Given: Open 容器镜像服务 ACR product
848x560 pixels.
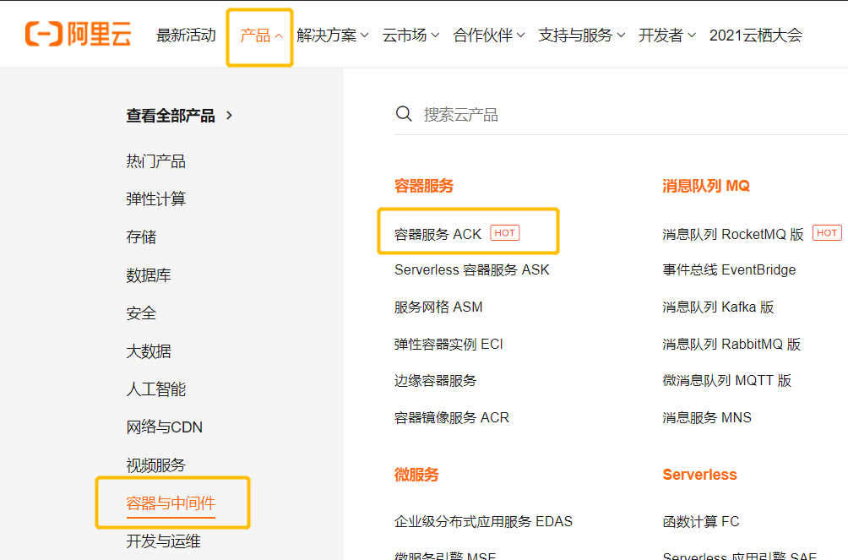Looking at the screenshot, I should (452, 418).
